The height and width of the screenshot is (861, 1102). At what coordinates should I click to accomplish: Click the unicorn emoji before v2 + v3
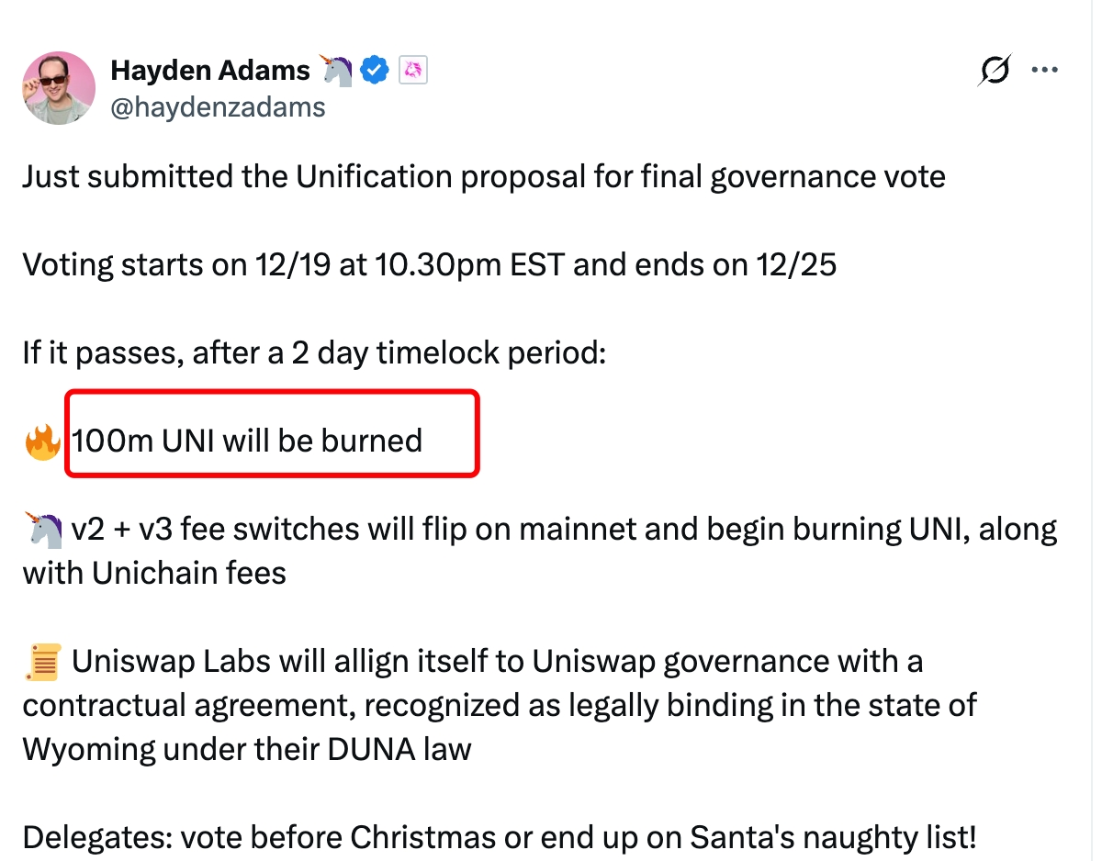pyautogui.click(x=42, y=530)
